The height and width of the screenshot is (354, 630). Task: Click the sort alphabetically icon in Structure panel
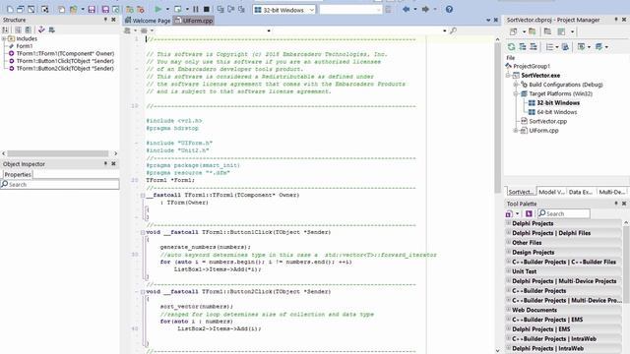[5, 29]
